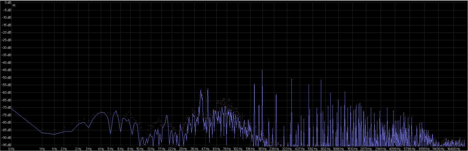The image size is (468, 151).
Task: Click the '1086 Hz' frequency label
Action: [338, 149]
